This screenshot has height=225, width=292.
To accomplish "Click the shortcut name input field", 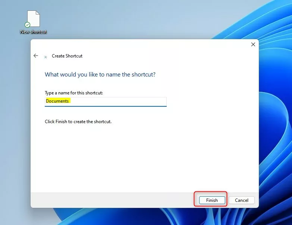I will (106, 102).
